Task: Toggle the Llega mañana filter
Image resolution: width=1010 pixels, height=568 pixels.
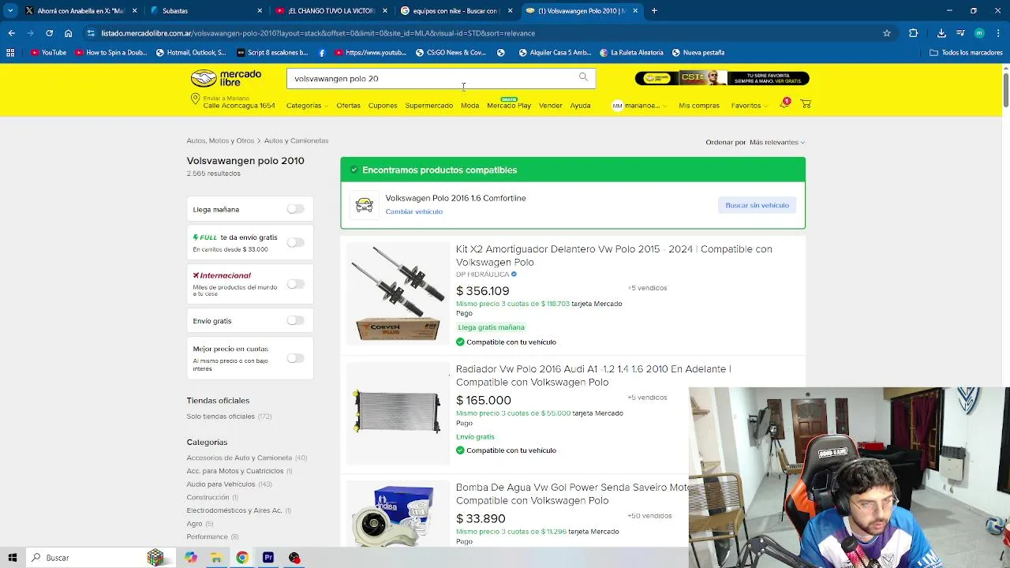Action: pyautogui.click(x=295, y=209)
